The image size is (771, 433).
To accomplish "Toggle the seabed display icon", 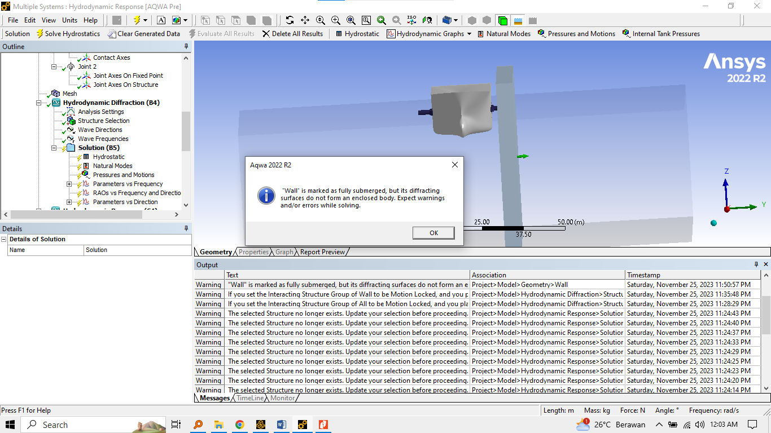I will coord(532,20).
